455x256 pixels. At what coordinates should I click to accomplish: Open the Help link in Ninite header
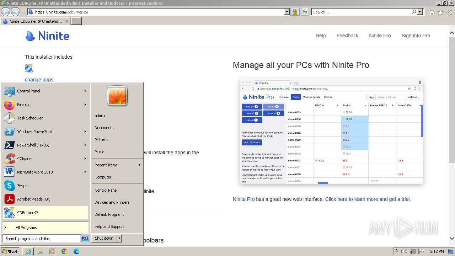[321, 36]
